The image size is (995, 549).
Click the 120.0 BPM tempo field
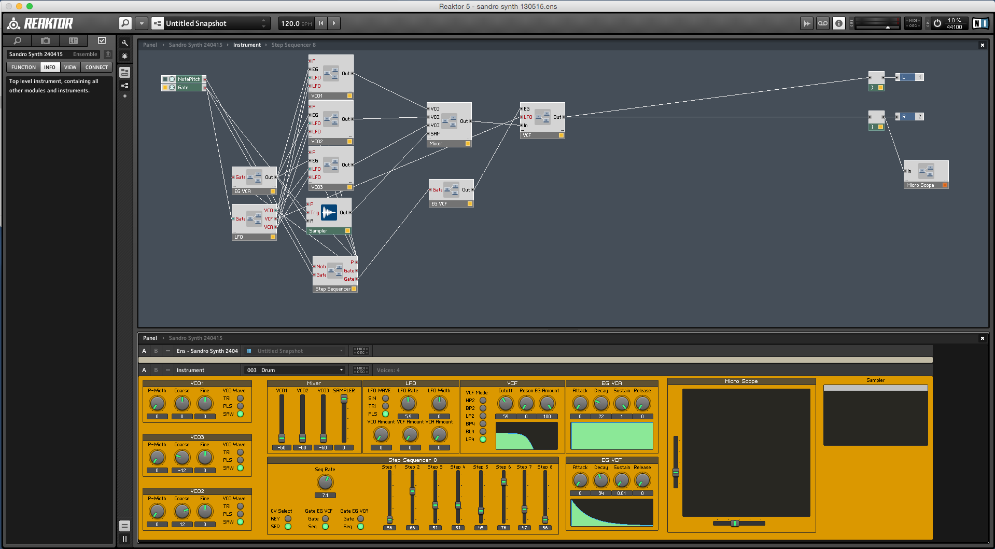[x=296, y=23]
